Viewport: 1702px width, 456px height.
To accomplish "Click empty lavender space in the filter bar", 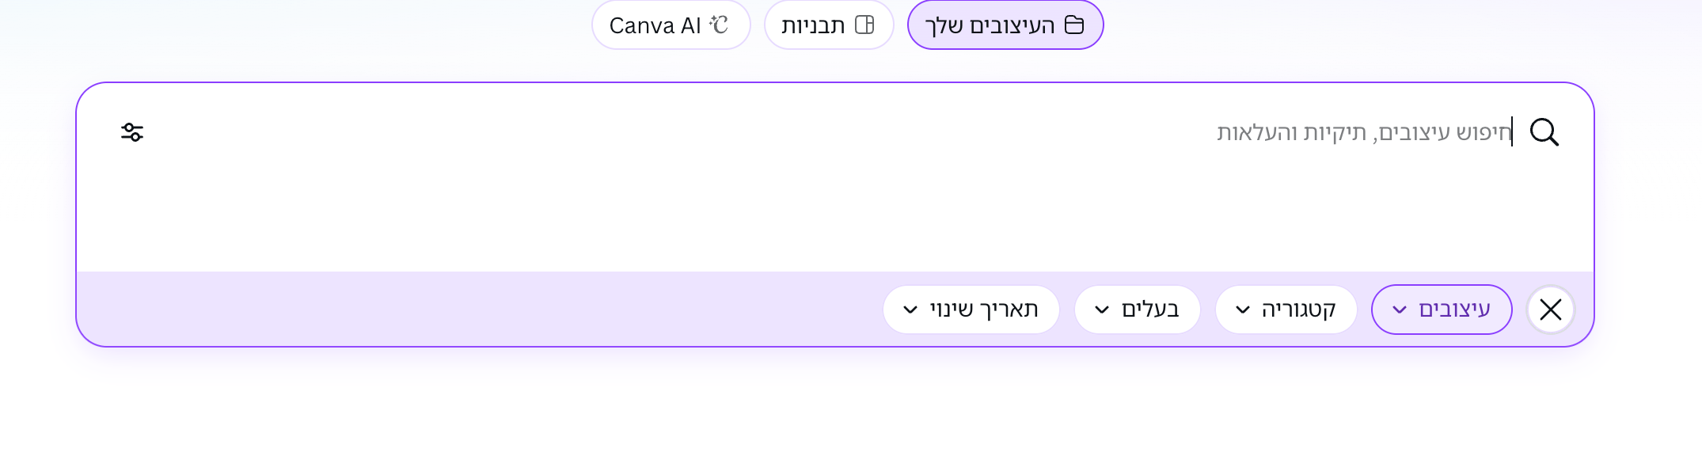I will click(x=475, y=310).
